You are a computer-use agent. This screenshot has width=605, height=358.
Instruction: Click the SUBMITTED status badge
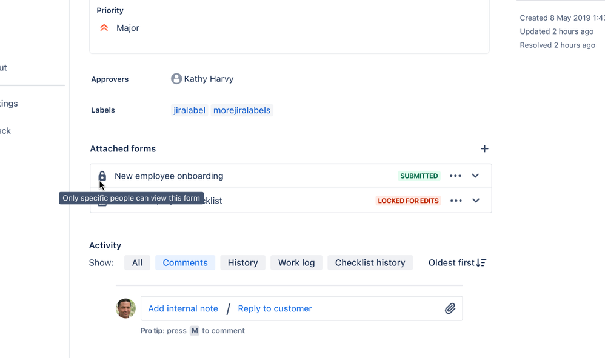(x=419, y=176)
